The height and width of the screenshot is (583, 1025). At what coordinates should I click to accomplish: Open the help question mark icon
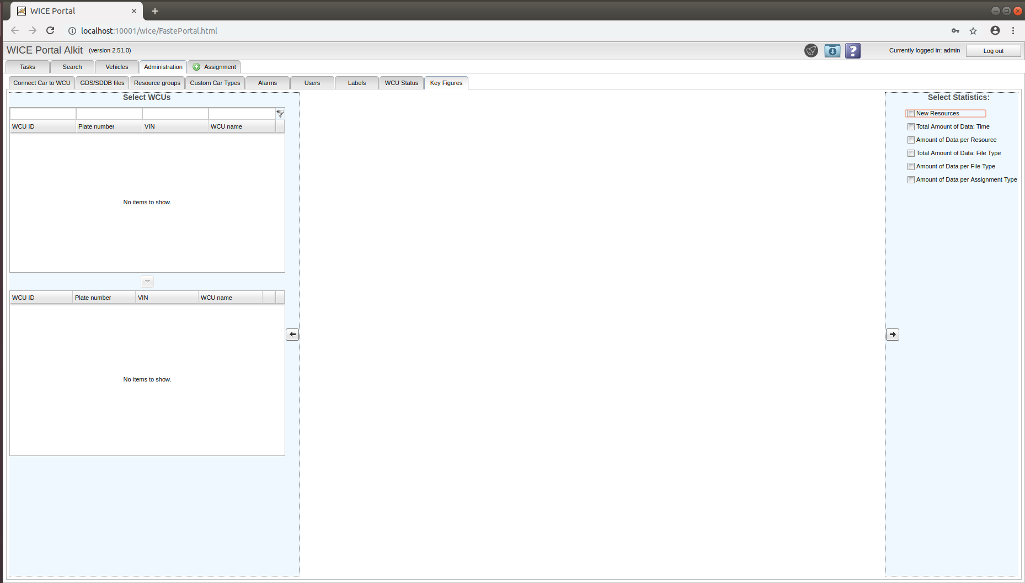[852, 51]
